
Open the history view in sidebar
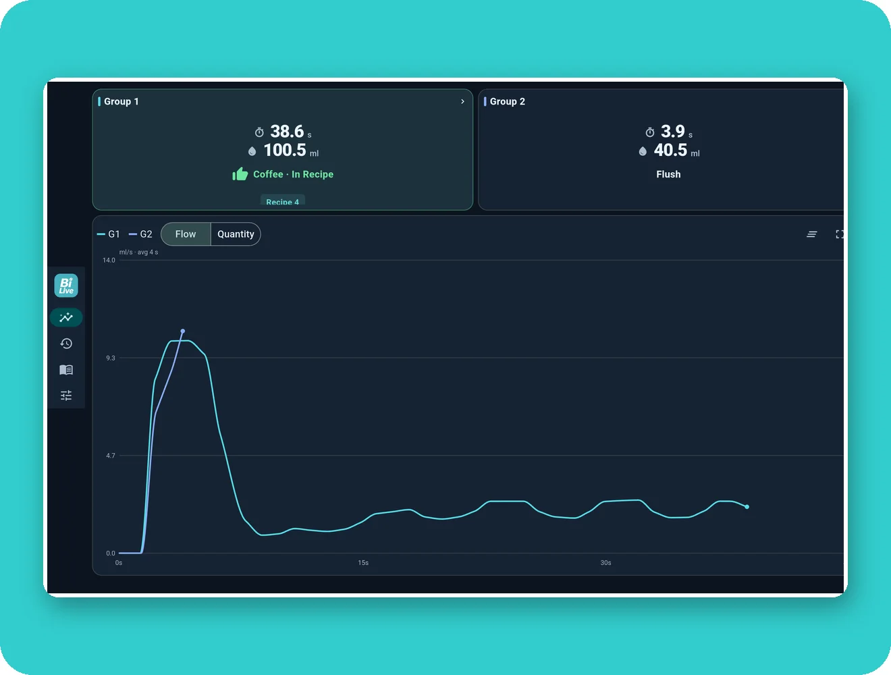click(x=66, y=344)
